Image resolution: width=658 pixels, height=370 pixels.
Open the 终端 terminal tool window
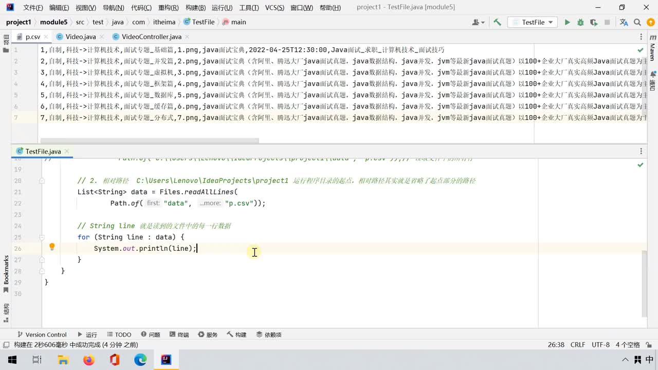click(179, 335)
